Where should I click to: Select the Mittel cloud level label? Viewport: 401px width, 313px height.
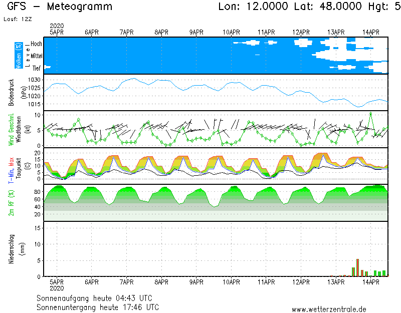click(35, 56)
